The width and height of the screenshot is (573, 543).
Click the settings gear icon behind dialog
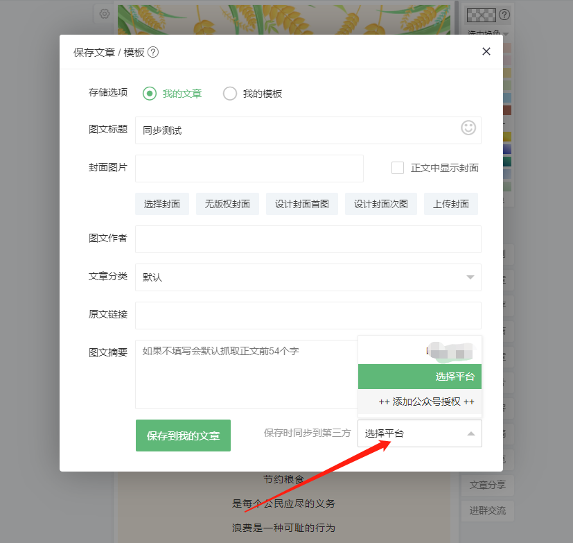105,14
